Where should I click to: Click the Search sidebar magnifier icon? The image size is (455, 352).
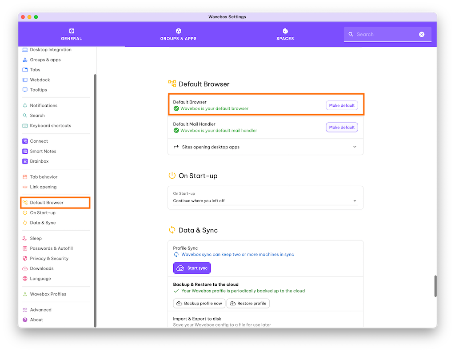25,116
